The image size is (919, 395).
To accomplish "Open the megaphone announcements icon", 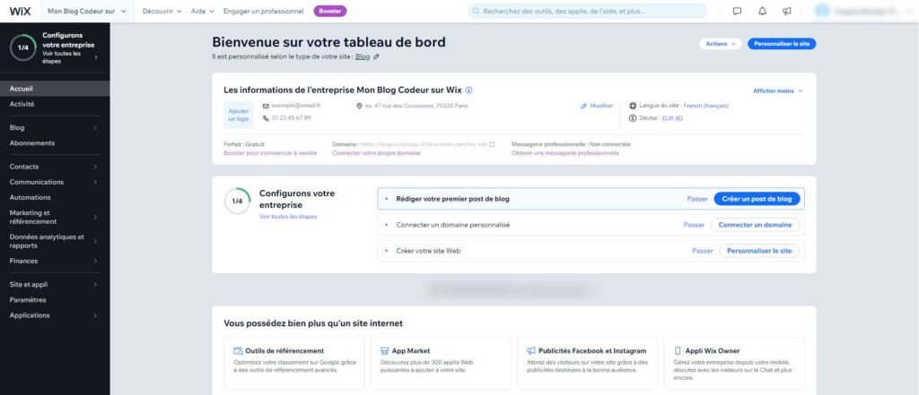I will click(786, 12).
